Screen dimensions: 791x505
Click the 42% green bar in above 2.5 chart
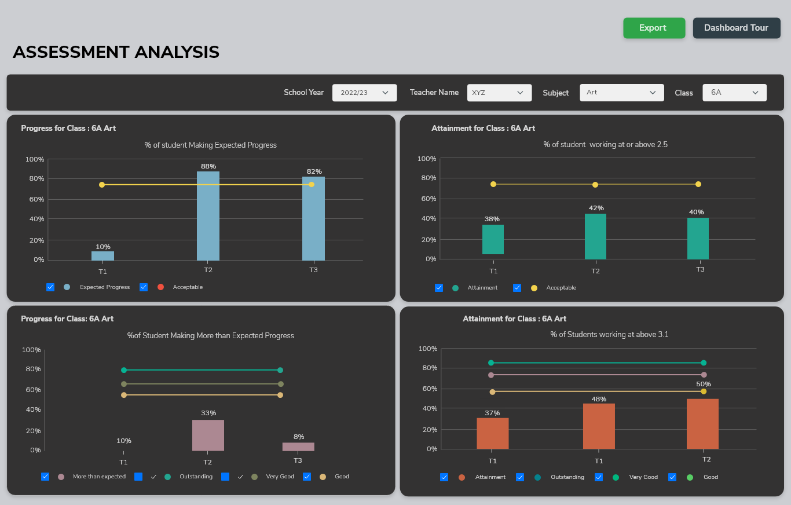coord(595,236)
